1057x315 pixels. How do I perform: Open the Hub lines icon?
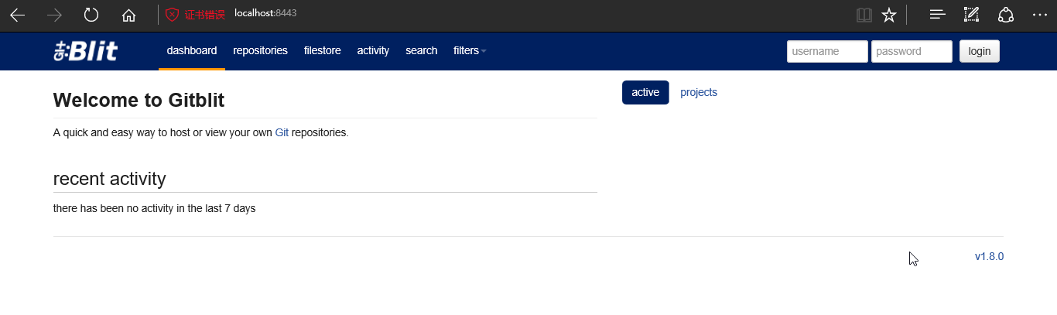click(x=938, y=15)
